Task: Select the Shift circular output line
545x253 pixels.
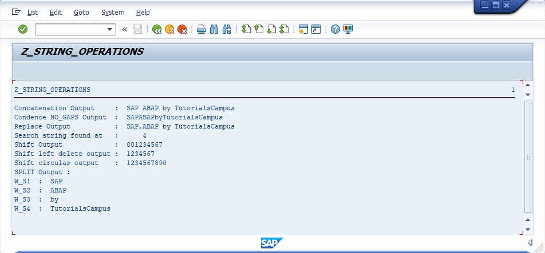Action: coord(90,163)
